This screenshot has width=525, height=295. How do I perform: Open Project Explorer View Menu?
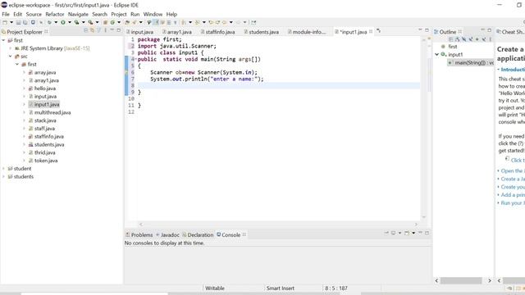pos(106,30)
